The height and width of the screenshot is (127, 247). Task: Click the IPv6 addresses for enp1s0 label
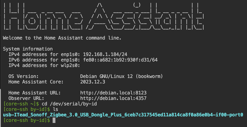[x=44, y=60]
